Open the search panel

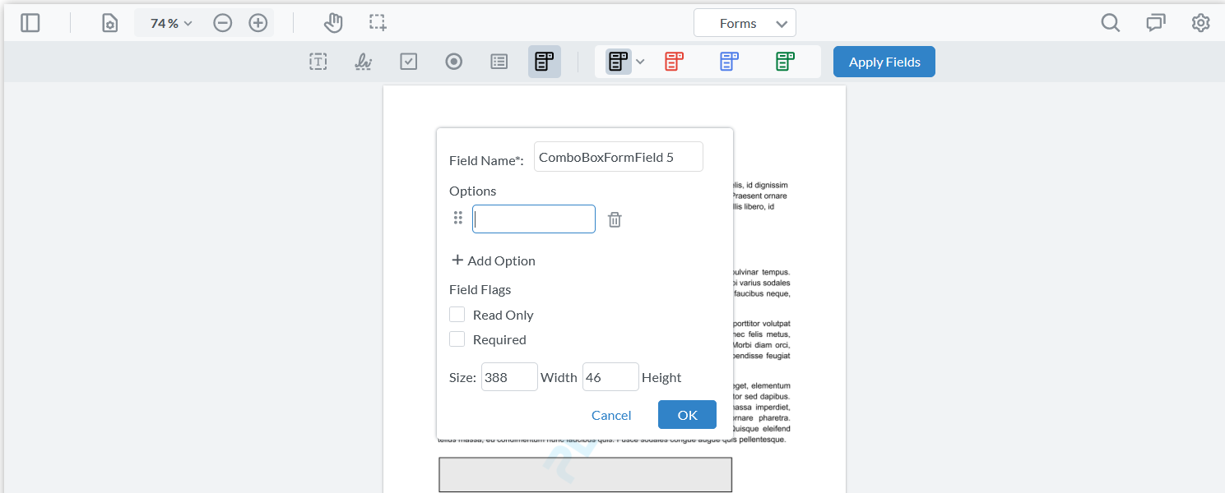[1110, 22]
